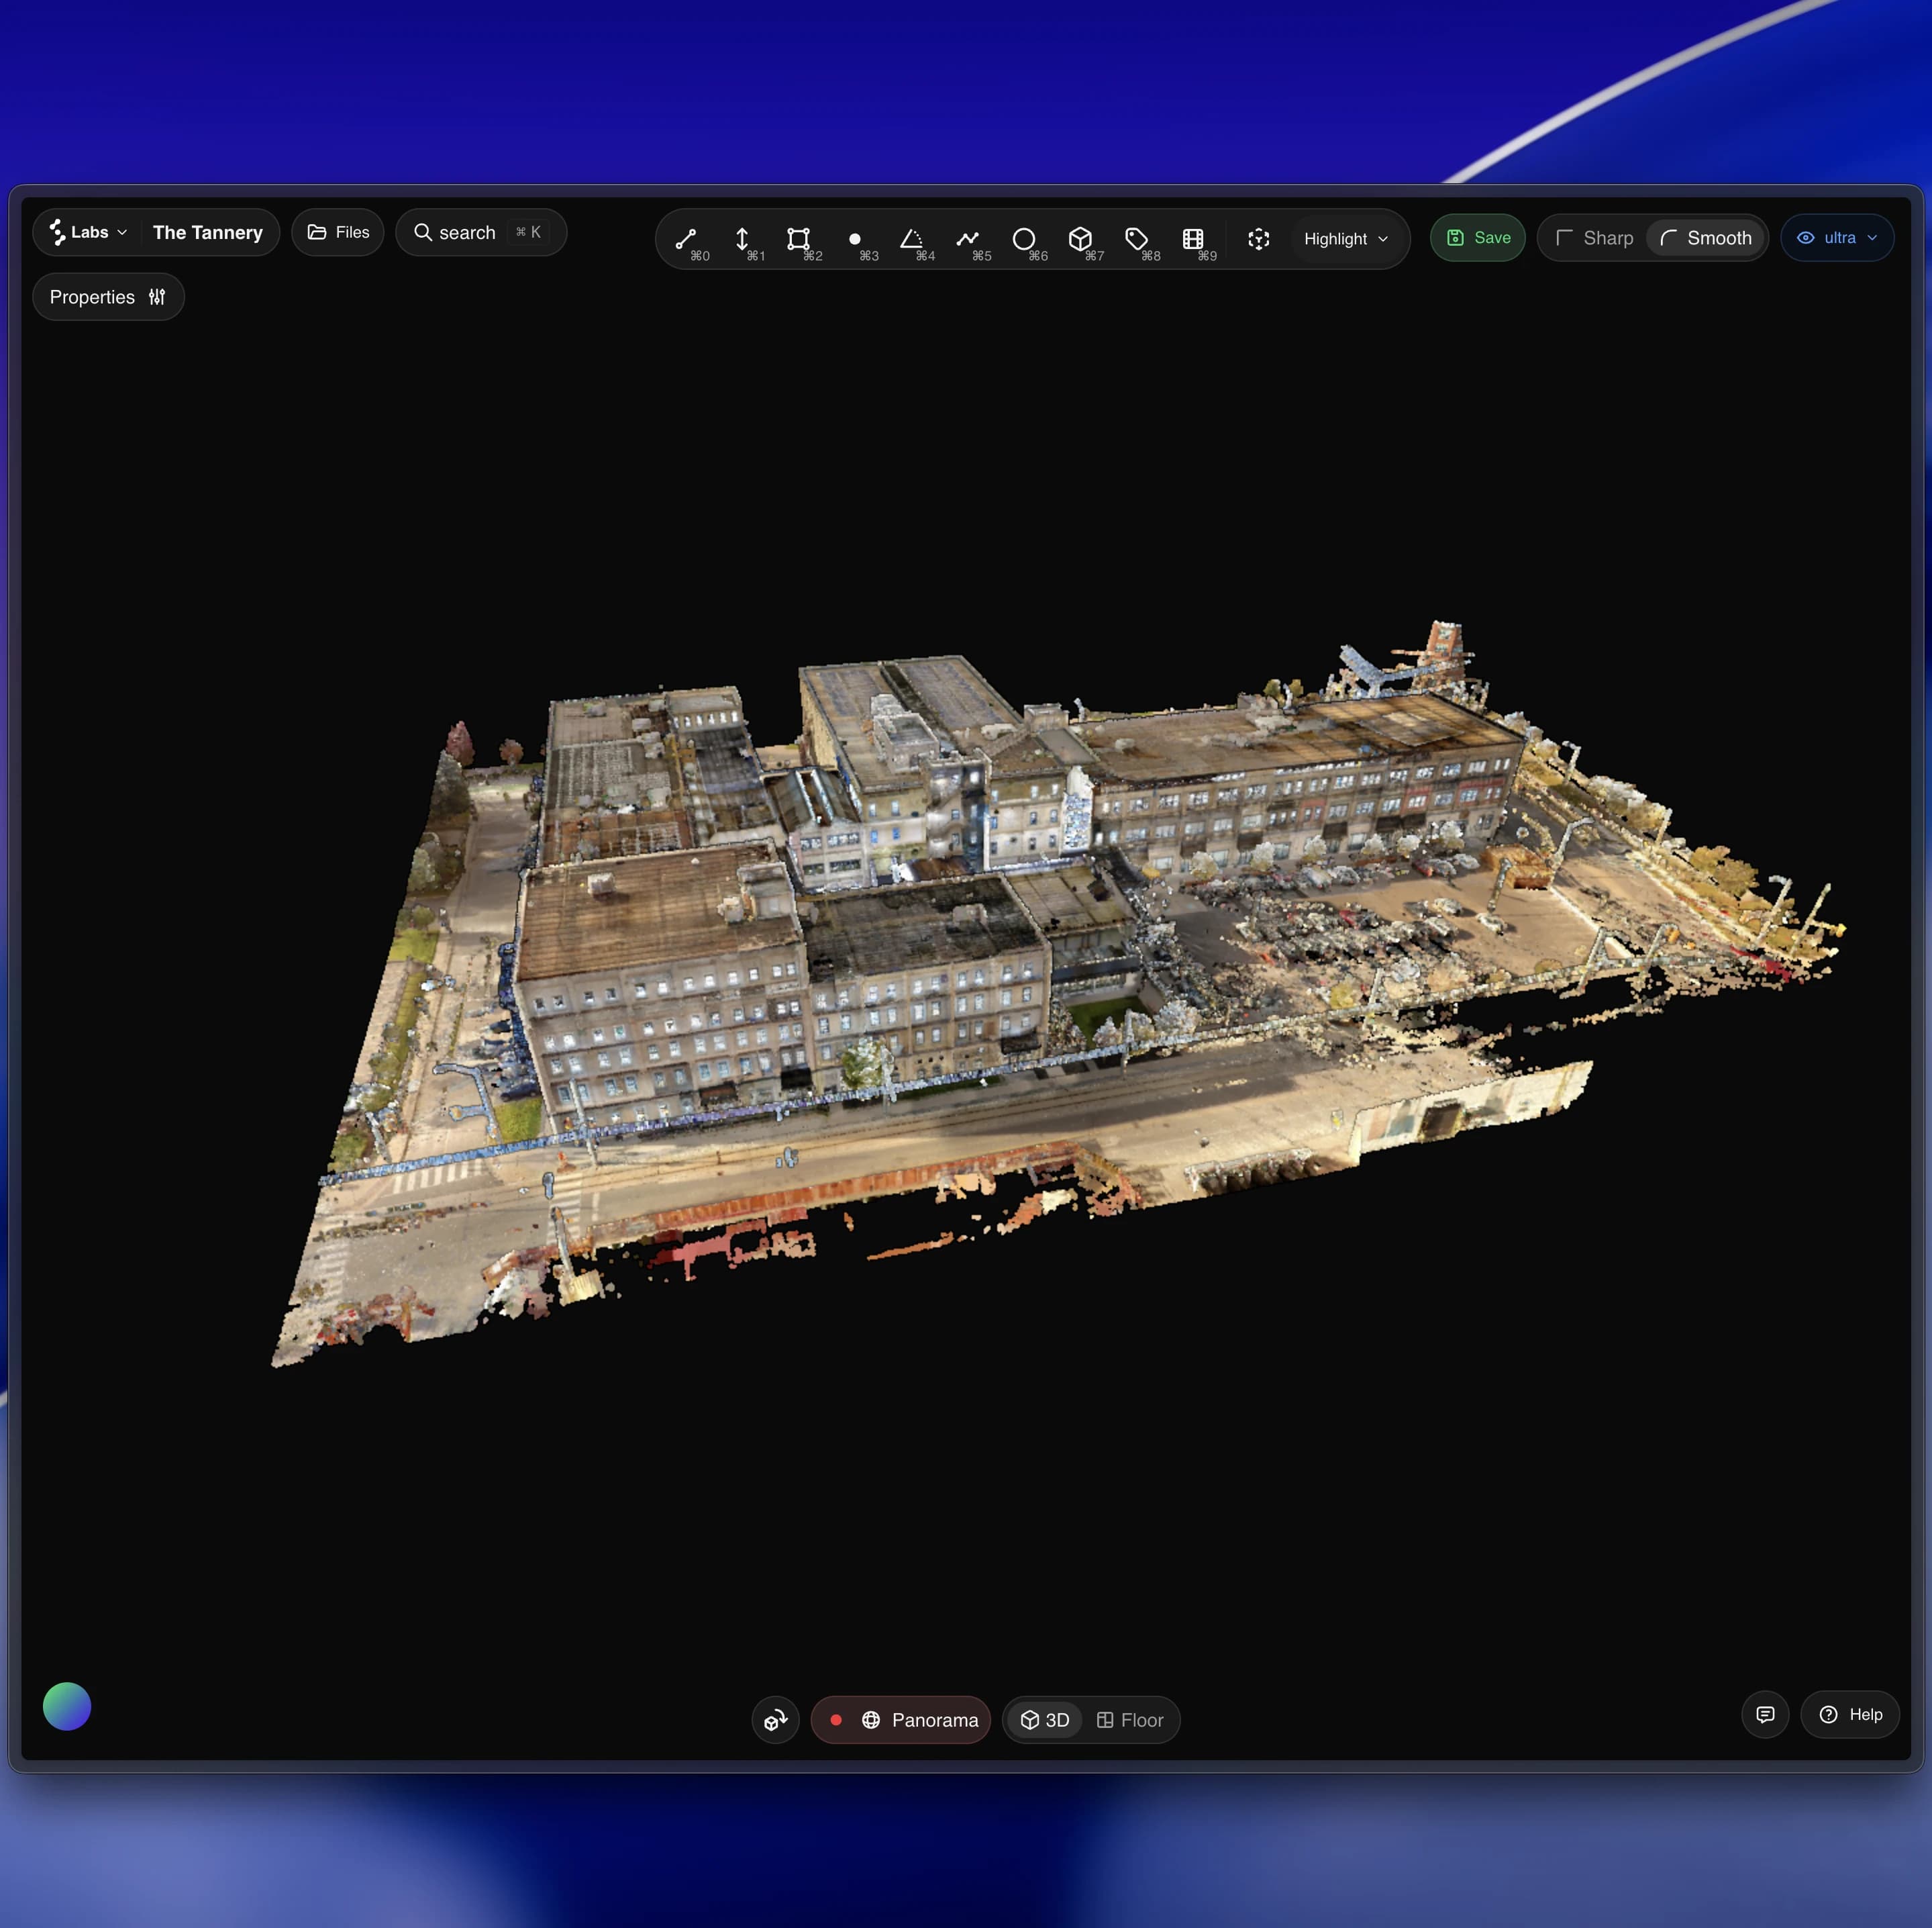Select the rectangle area measurement tool
This screenshot has height=1928, width=1932.
[798, 239]
